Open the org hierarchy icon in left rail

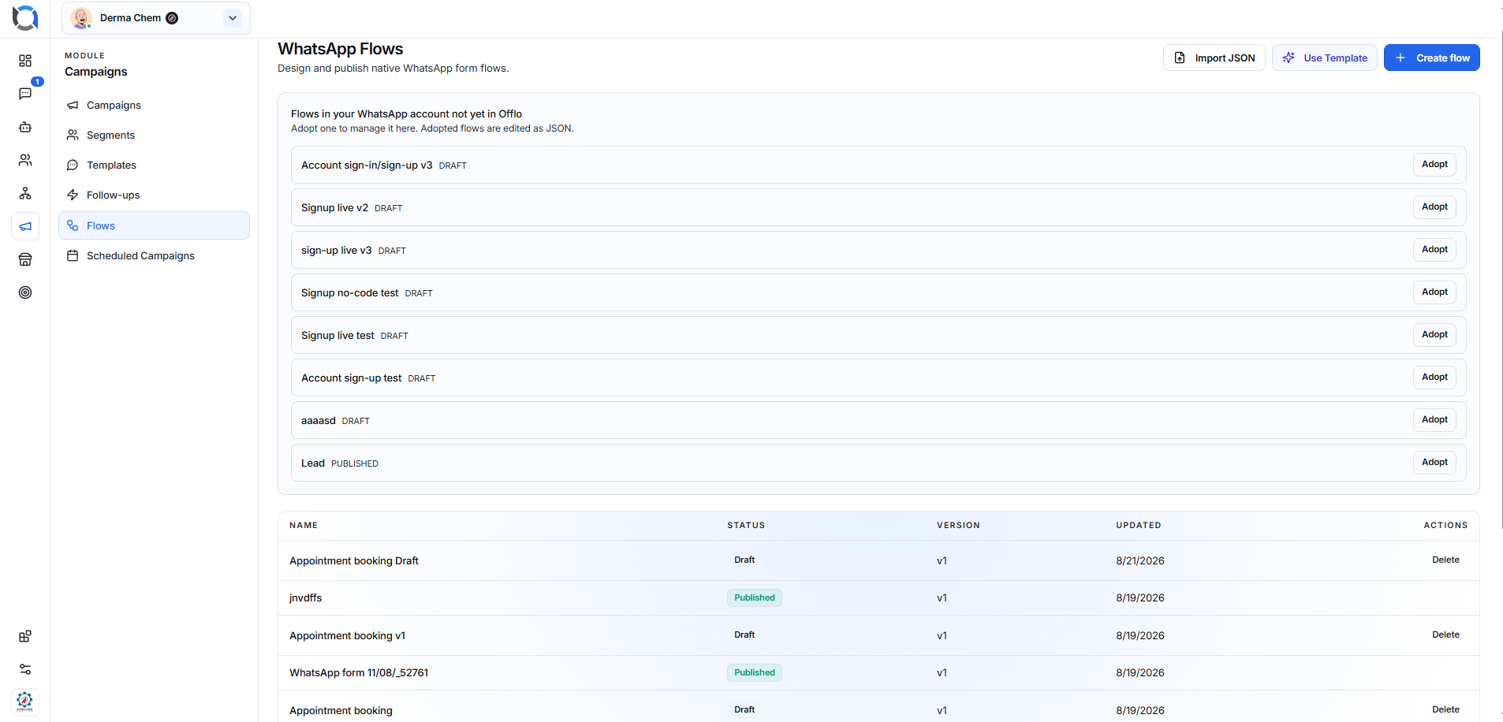[x=25, y=193]
